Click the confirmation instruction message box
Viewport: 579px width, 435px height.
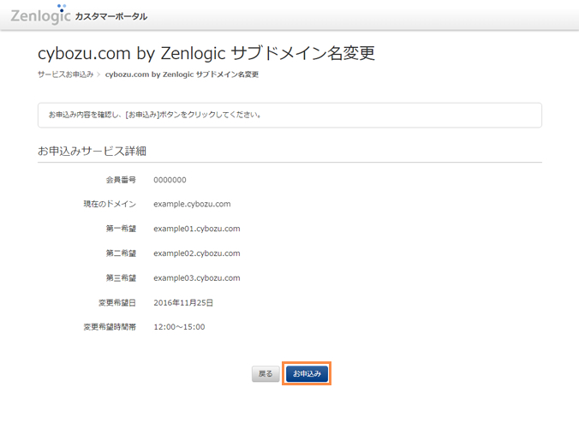(289, 115)
